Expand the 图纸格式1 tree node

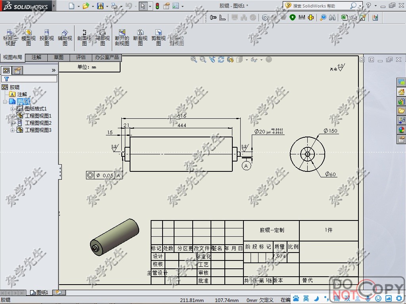[x=12, y=109]
